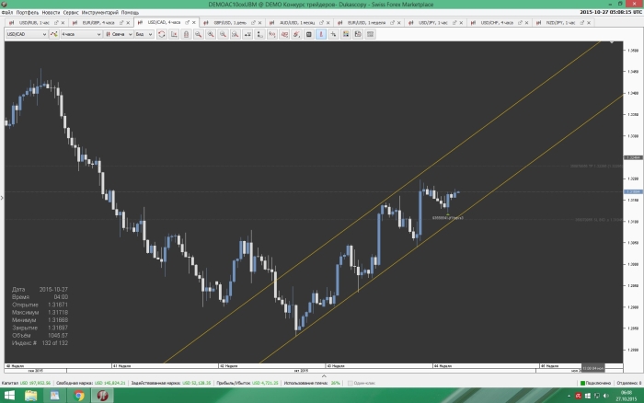Open File Explorer from the taskbar
Viewport: 644px width, 403px height.
point(30,396)
